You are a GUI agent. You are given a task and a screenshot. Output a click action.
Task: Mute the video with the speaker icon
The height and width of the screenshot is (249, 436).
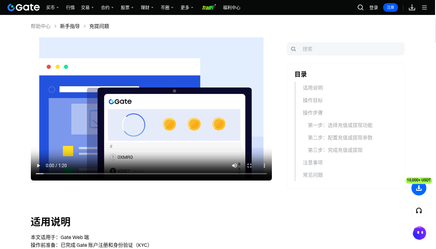click(x=235, y=166)
